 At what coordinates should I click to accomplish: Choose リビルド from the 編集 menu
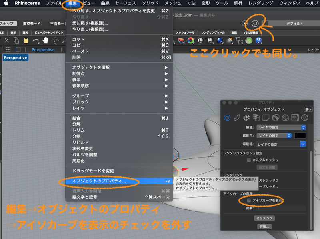(x=119, y=142)
